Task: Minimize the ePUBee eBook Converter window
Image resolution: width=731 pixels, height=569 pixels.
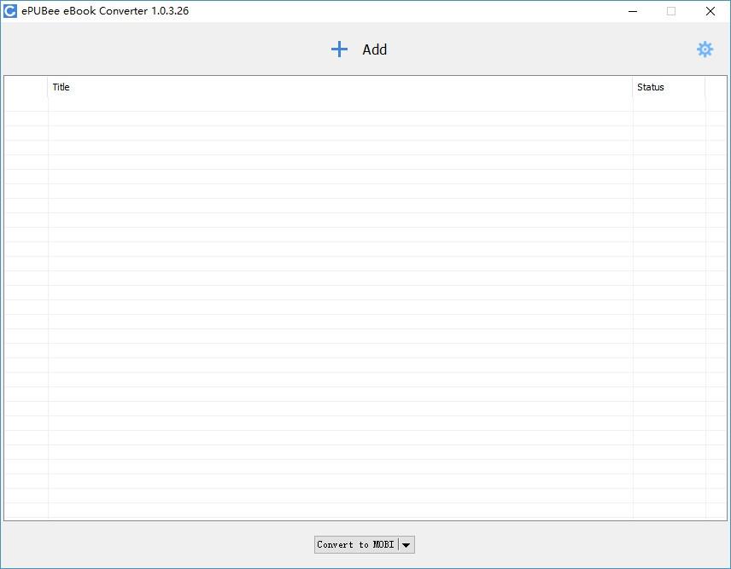Action: tap(633, 11)
